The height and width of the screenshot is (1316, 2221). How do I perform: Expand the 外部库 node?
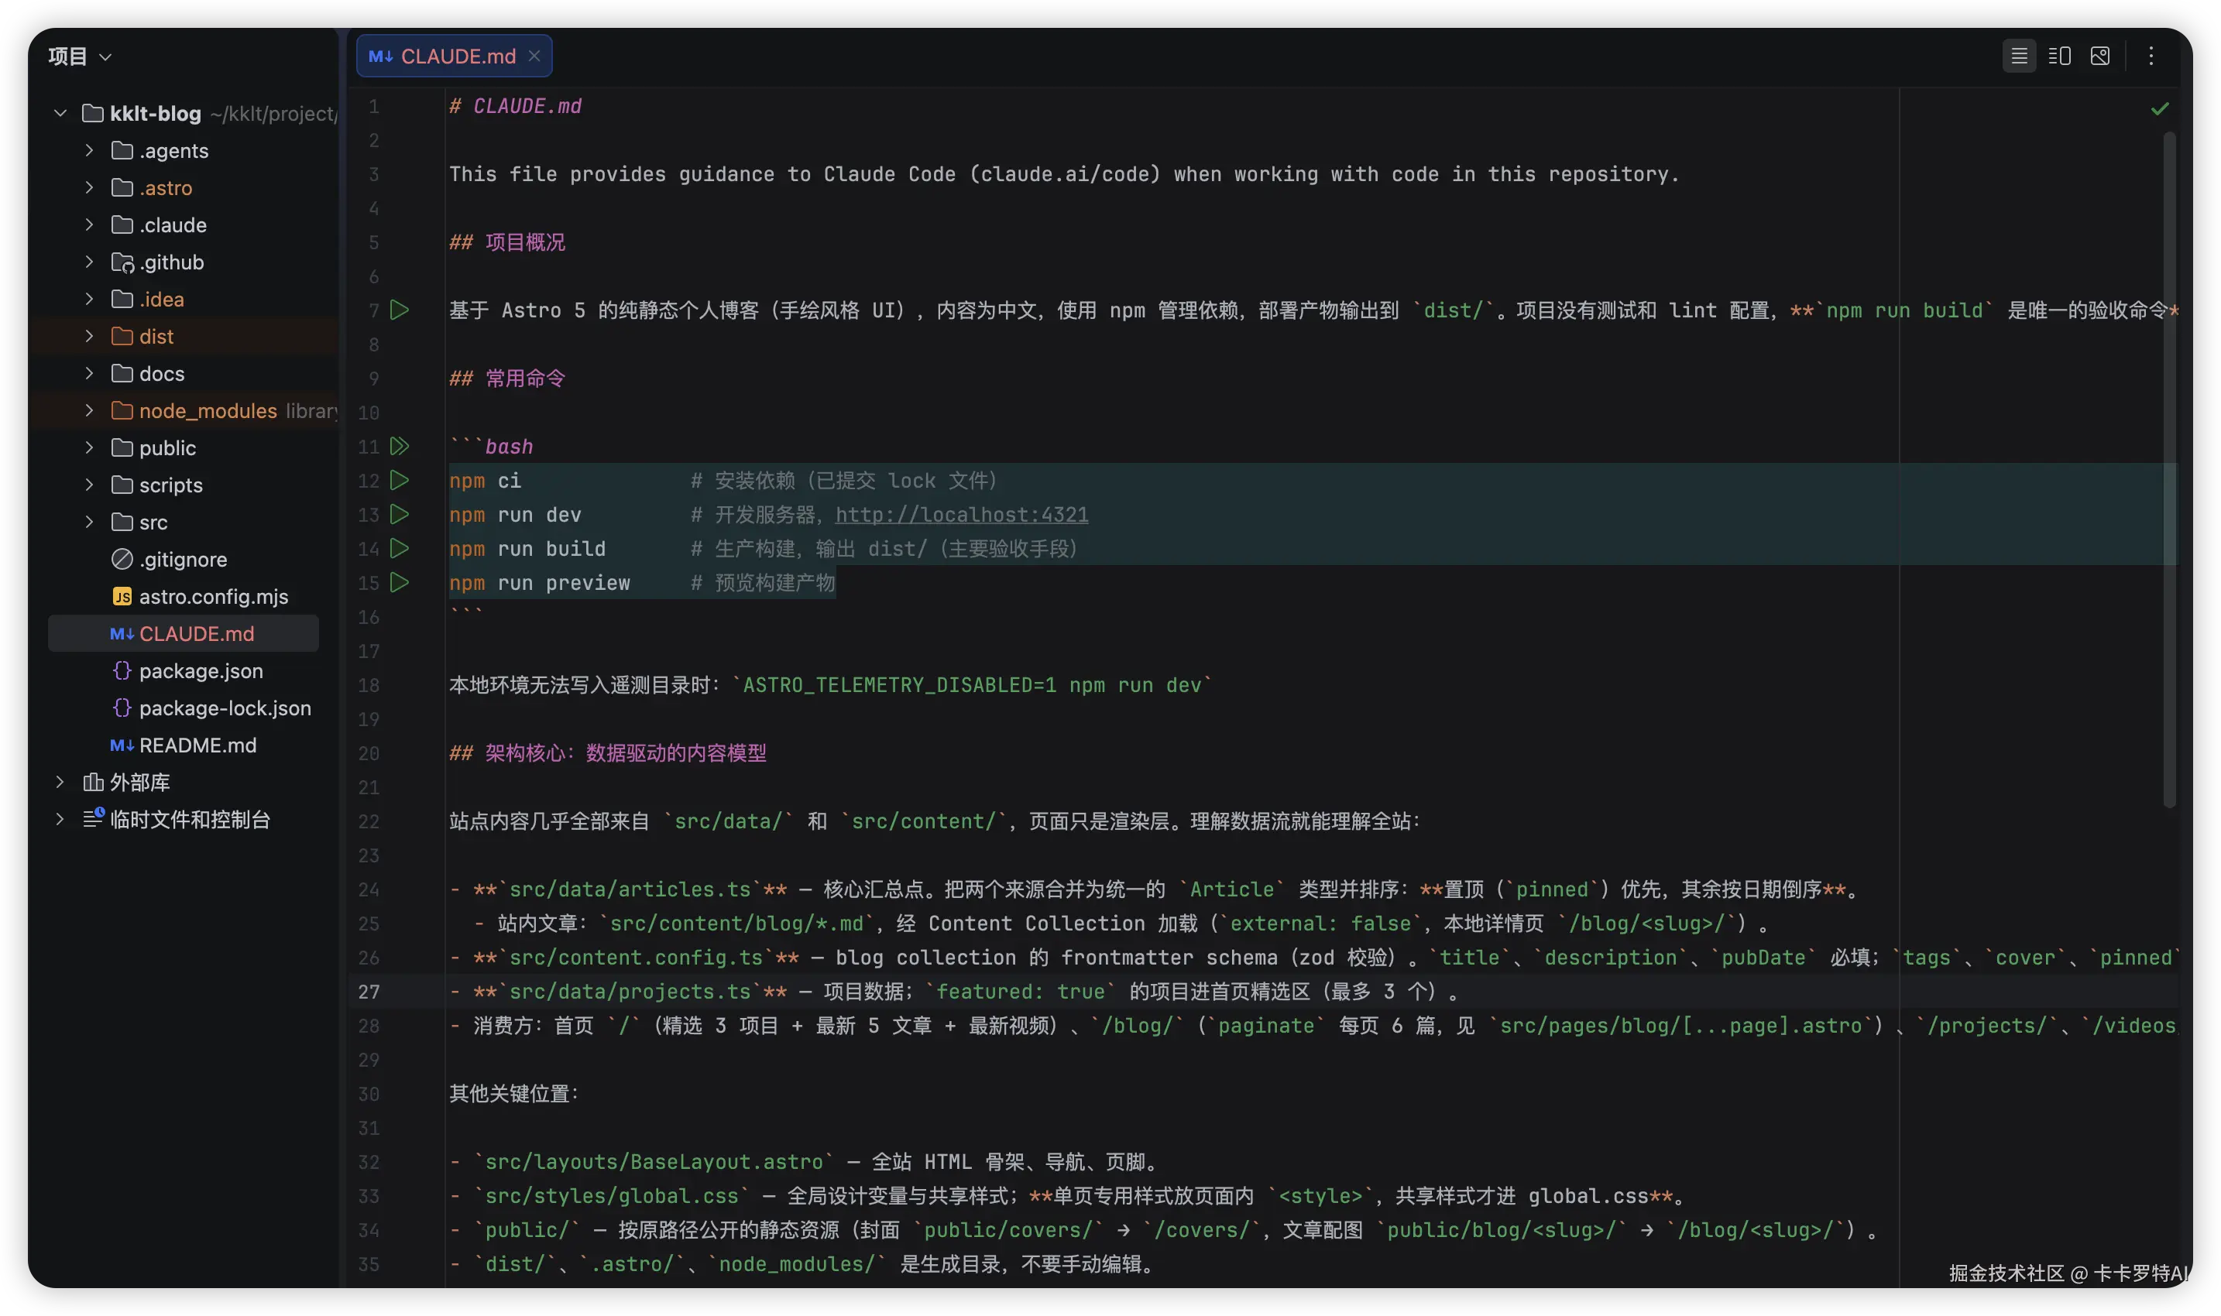[60, 782]
